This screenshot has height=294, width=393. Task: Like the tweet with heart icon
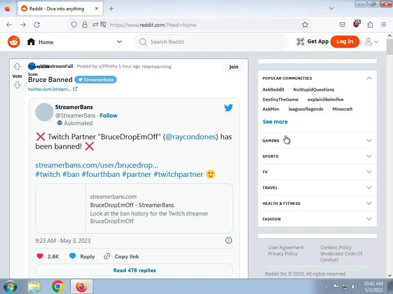(x=40, y=256)
